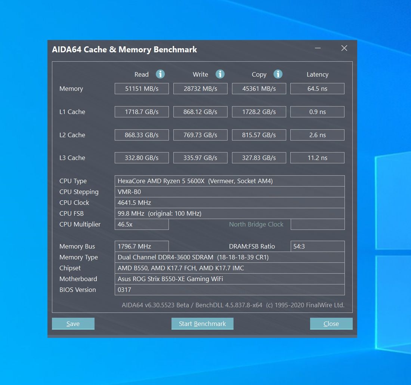Click L2 Cache Copy value 815.57 GB/s
The height and width of the screenshot is (385, 411).
(259, 135)
